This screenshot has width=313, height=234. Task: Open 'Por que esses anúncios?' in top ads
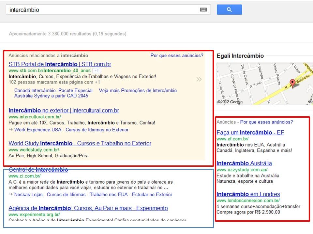click(x=177, y=56)
